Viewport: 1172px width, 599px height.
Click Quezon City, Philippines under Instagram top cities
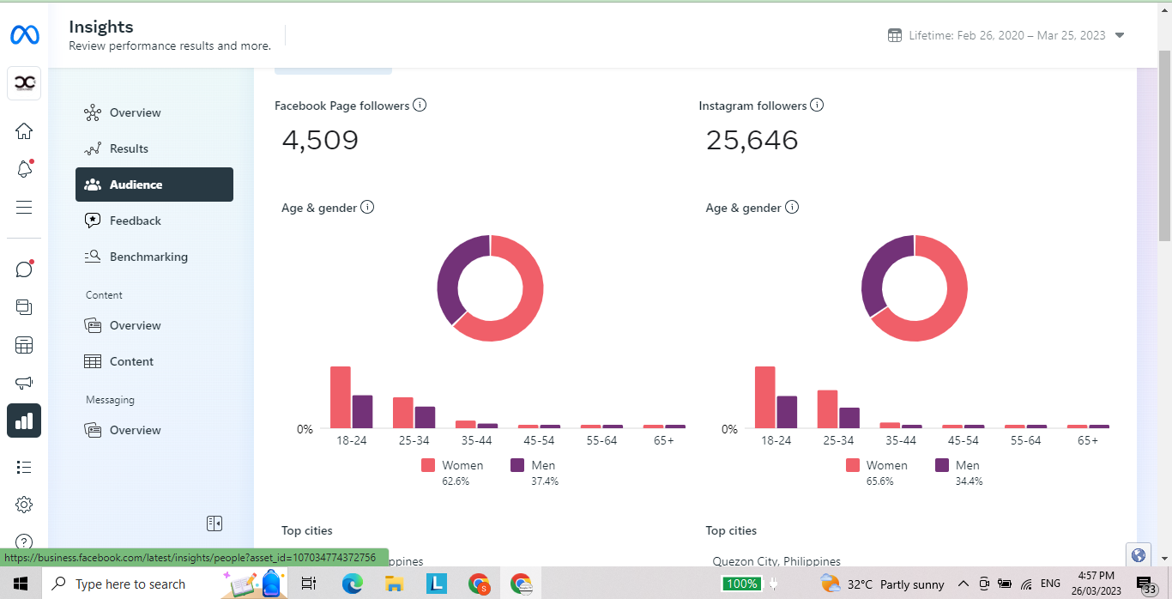click(776, 561)
